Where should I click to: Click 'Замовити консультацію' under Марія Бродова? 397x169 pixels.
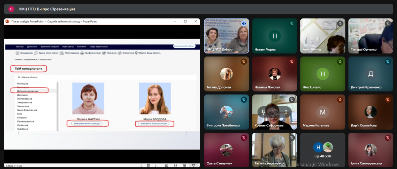(154, 123)
